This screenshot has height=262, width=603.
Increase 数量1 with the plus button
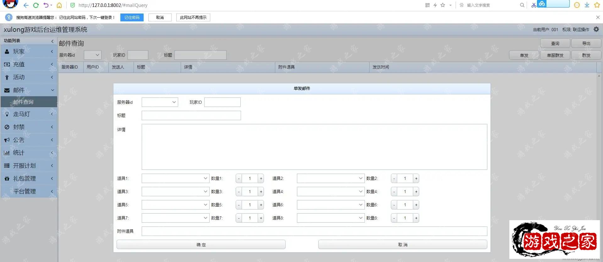click(x=261, y=178)
